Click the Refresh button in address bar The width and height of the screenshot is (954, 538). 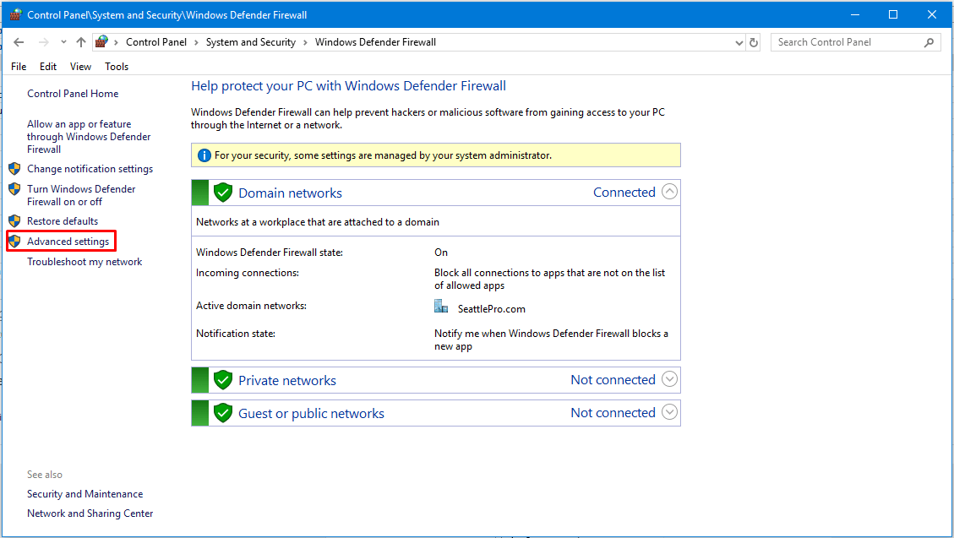[x=755, y=42]
